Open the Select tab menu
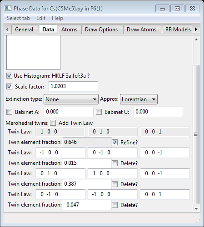 [x=18, y=18]
